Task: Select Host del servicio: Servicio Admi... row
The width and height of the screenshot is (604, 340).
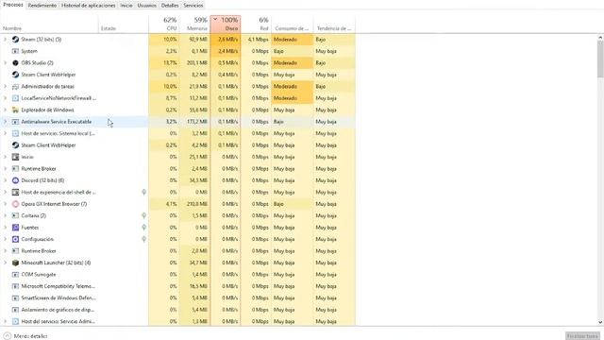Action: coord(177,321)
